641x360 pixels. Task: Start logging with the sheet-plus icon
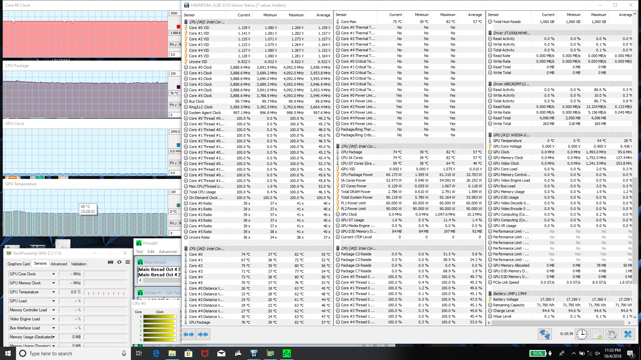597,334
